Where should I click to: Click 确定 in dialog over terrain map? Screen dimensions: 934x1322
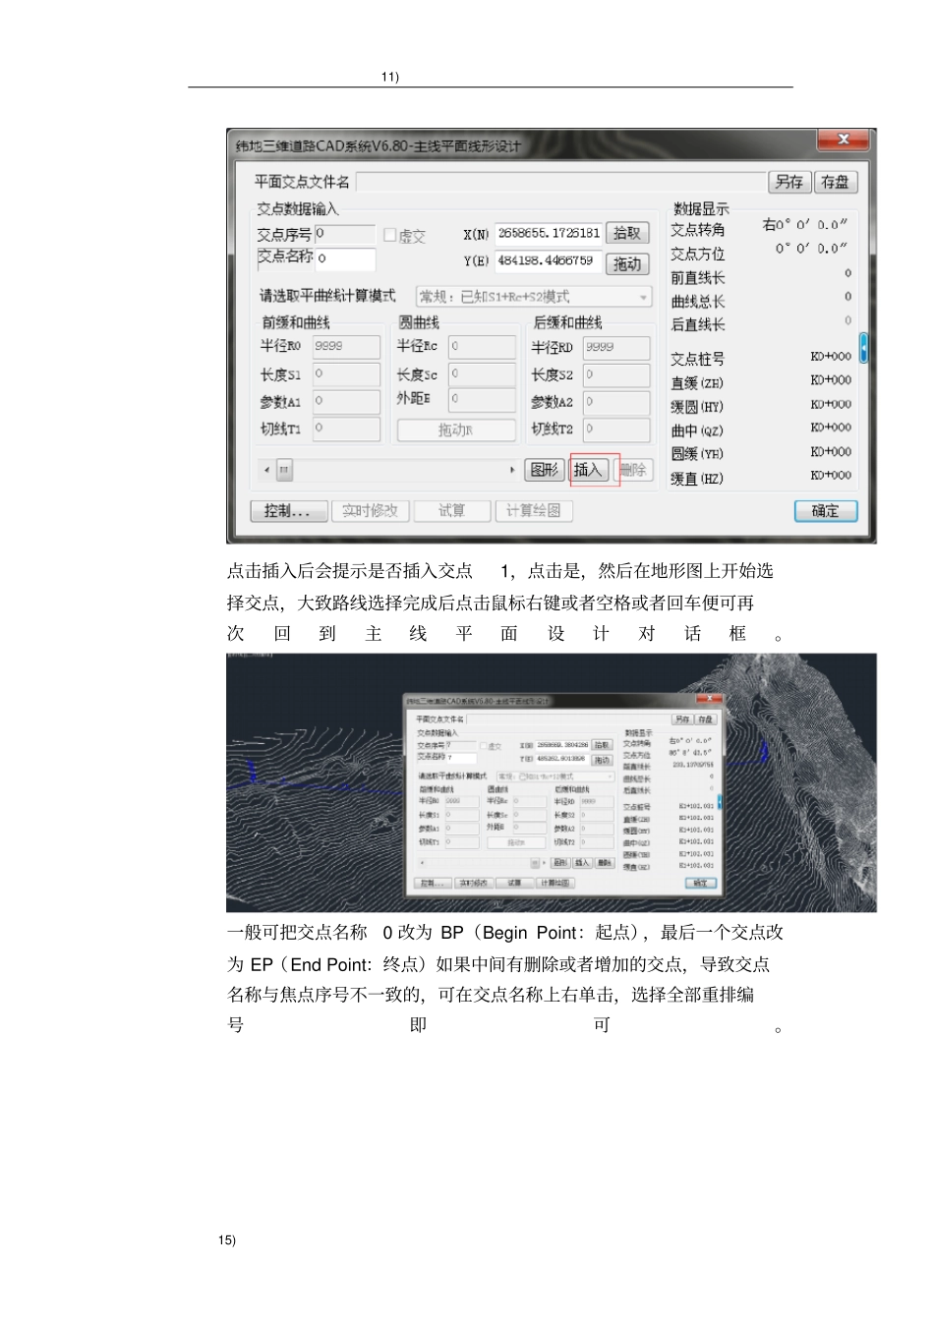[701, 884]
